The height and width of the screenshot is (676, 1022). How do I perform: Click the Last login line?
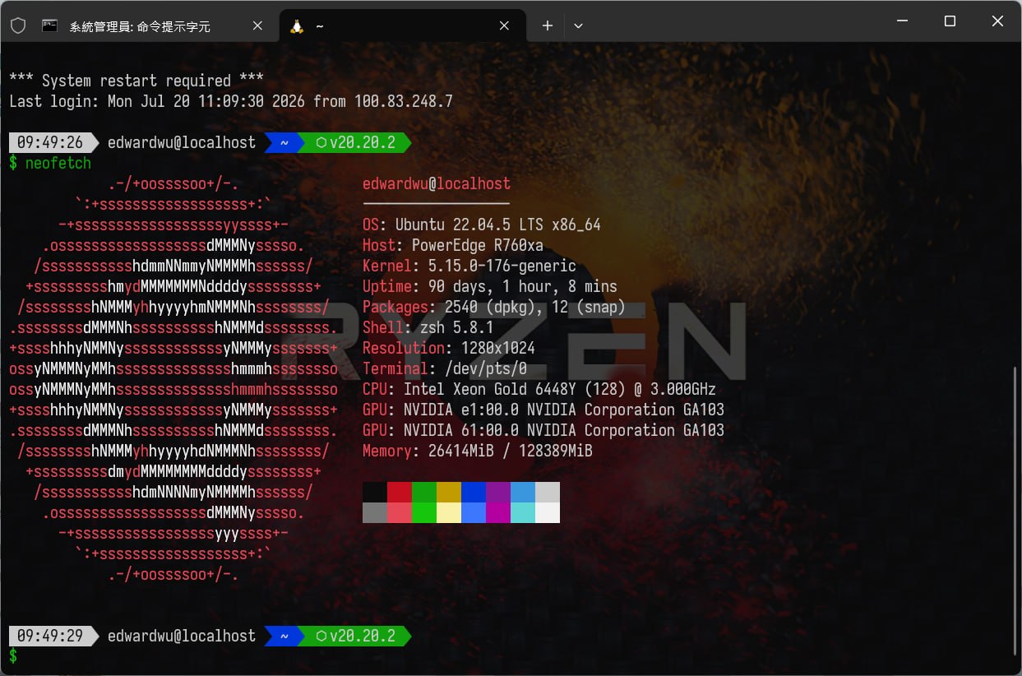(231, 101)
